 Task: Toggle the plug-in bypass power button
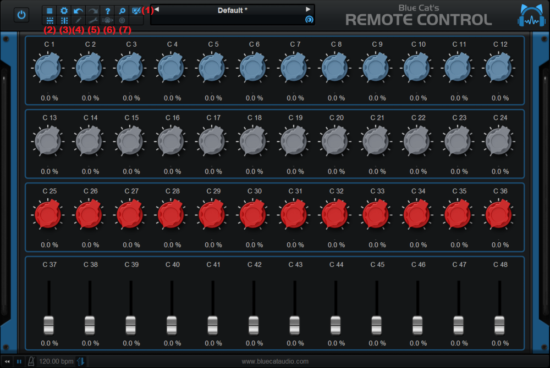click(x=21, y=15)
